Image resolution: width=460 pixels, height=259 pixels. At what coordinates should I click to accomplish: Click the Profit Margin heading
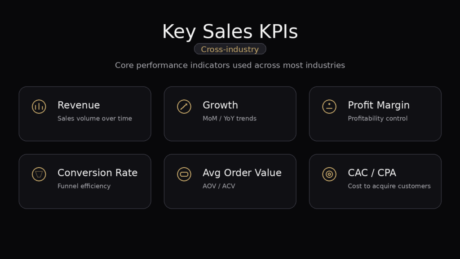click(x=379, y=105)
